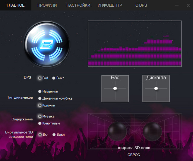Switch to the ПРОФИЛИ tab
The height and width of the screenshot is (161, 193).
[x=47, y=5]
